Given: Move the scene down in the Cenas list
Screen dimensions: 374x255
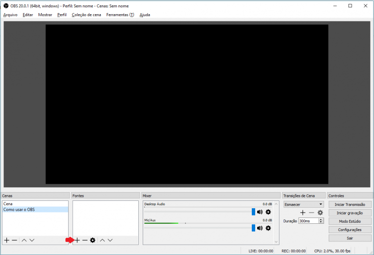Looking at the screenshot, I should (32, 240).
